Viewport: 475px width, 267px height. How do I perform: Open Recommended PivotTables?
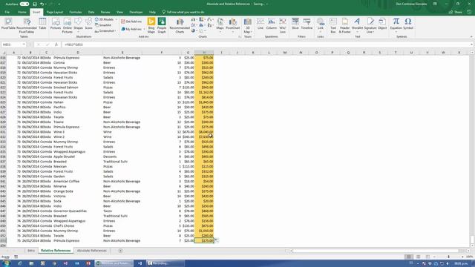(x=27, y=25)
